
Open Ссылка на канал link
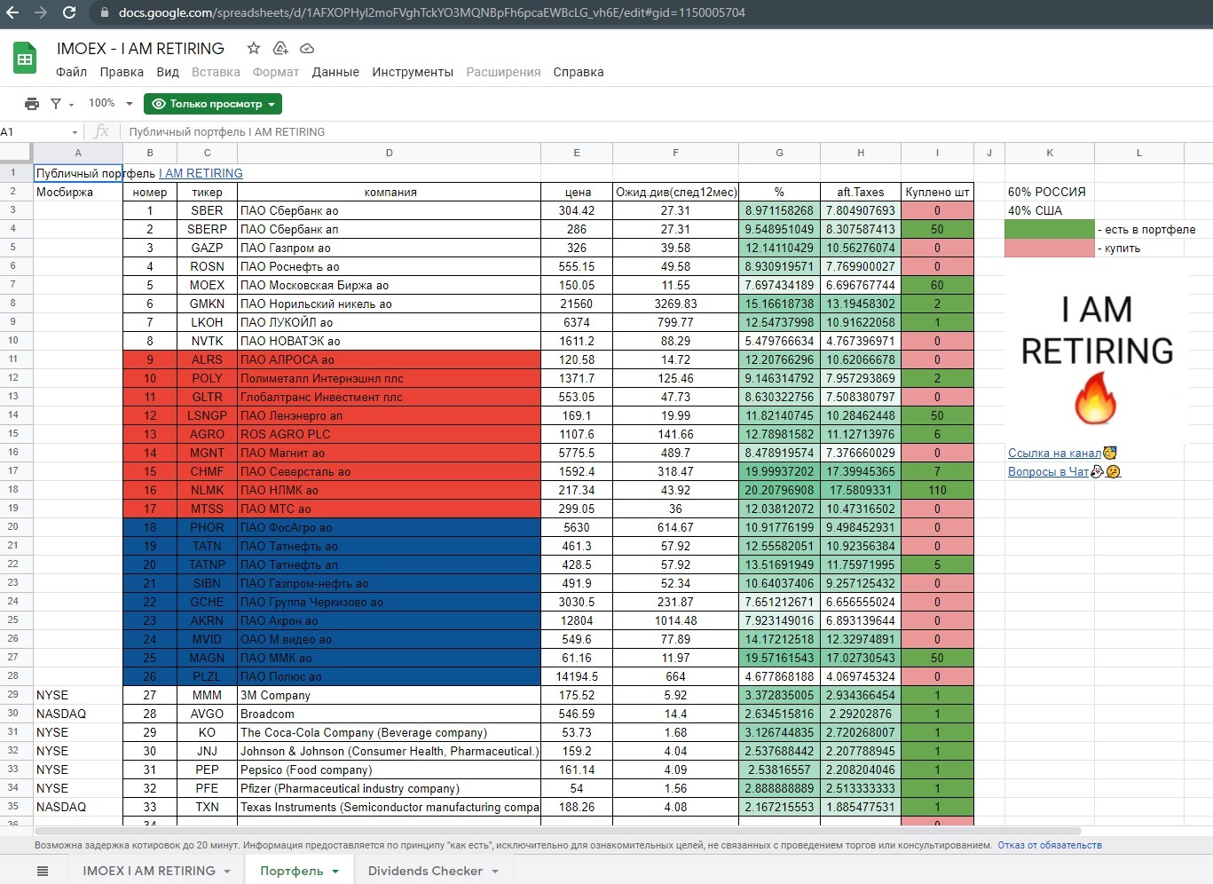pos(1054,454)
